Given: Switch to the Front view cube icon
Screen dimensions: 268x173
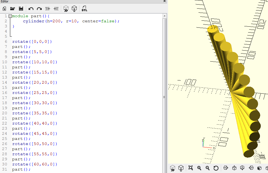Looking at the screenshot, I should (259, 168).
